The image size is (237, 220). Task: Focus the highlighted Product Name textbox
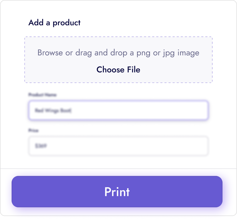(118, 110)
